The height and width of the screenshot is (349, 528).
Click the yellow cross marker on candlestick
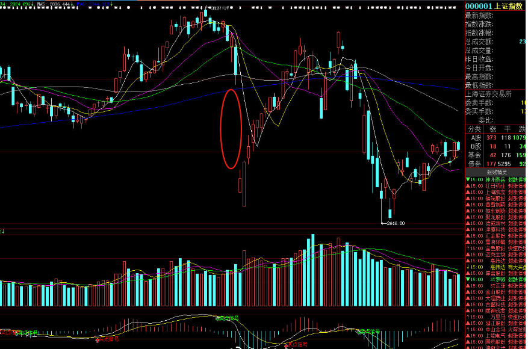point(449,162)
